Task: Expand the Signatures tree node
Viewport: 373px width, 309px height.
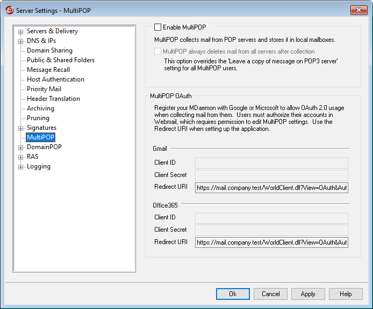Action: coord(21,128)
